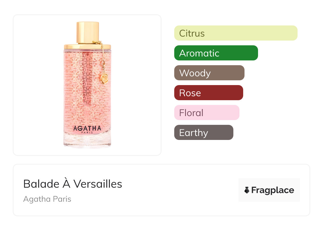Viewport: 323px width, 229px height.
Task: Click the AGATHA PARIS label on the bottle
Action: 87,129
